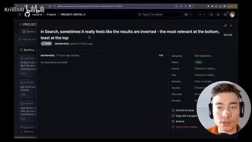This screenshot has height=142, width=252.
Task: Click the Copy link icon
Action: (173, 116)
